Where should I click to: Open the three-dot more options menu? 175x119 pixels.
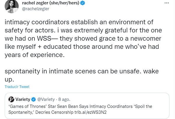(166, 3)
